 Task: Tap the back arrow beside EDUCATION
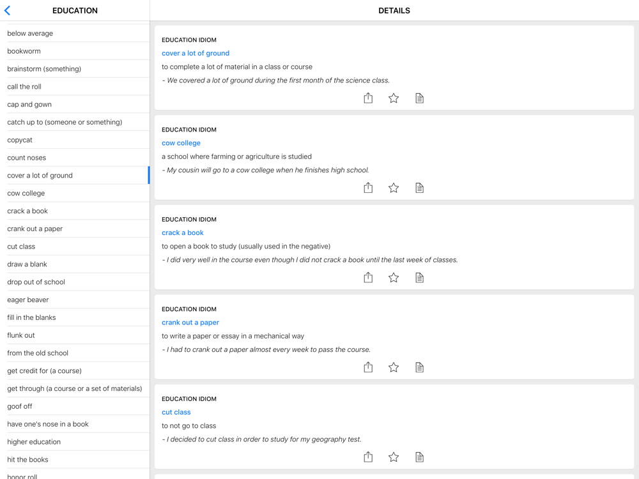pyautogui.click(x=8, y=10)
